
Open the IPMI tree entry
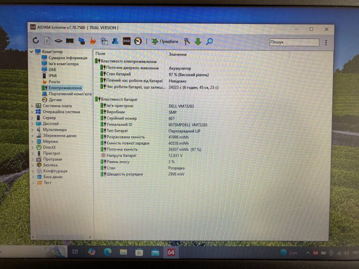[x=52, y=76]
